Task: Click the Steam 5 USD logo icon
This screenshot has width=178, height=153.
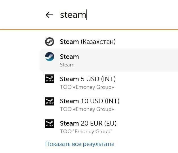Action: click(x=50, y=79)
